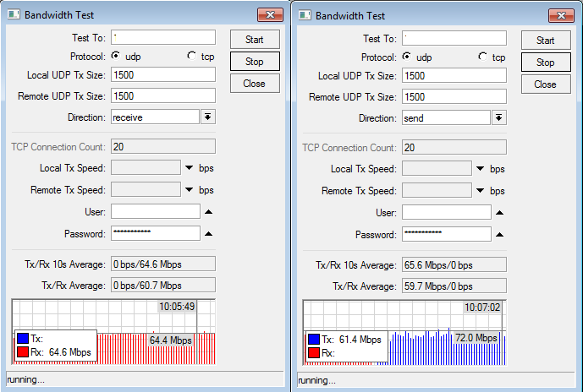Collapse User field arrow in right window

pyautogui.click(x=500, y=212)
